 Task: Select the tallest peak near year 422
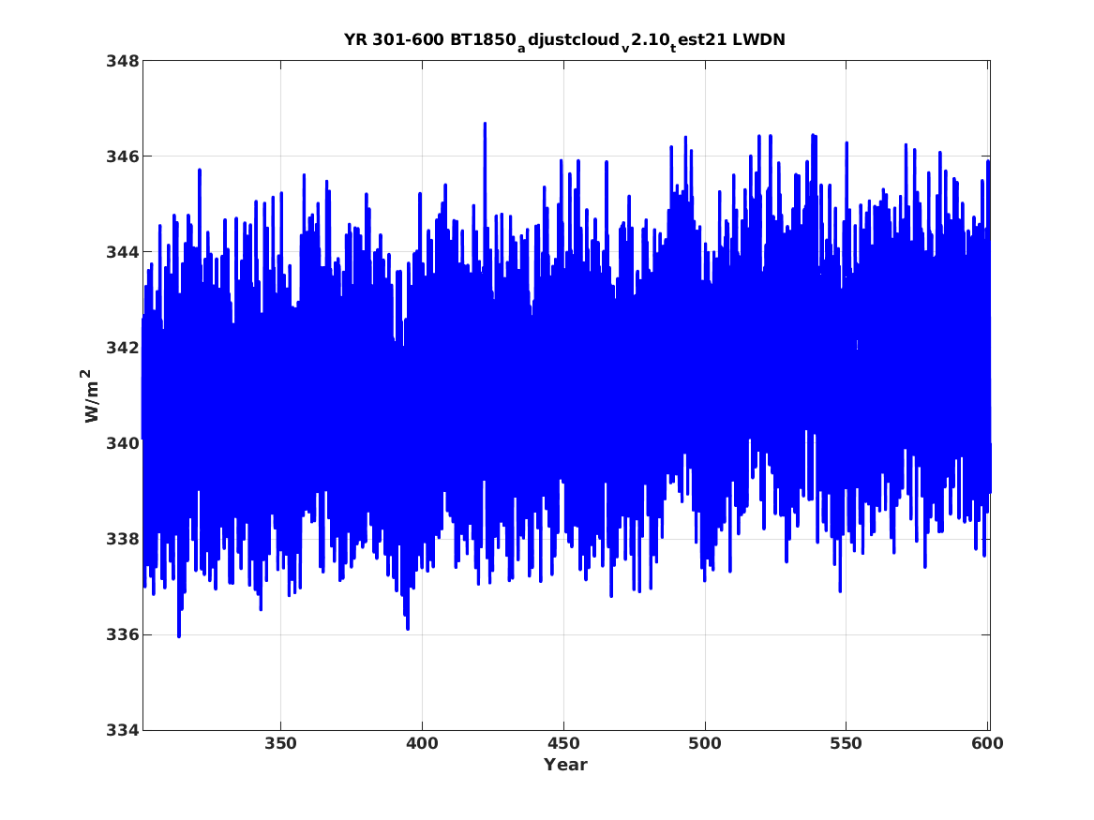pyautogui.click(x=485, y=124)
